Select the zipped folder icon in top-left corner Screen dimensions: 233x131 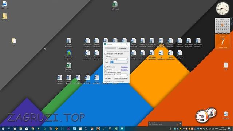(4, 17)
